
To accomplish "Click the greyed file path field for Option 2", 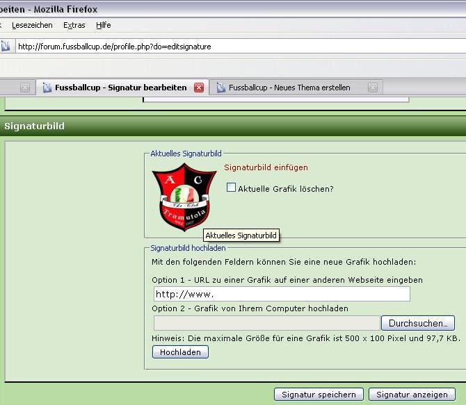I will click(x=266, y=323).
